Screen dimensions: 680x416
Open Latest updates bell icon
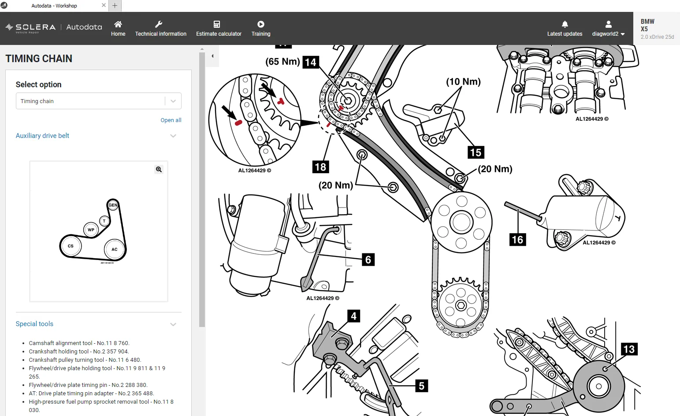[x=565, y=24]
